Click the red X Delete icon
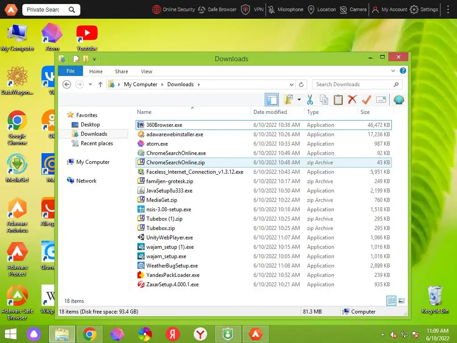Viewport: 457px width, 343px height. tap(353, 100)
